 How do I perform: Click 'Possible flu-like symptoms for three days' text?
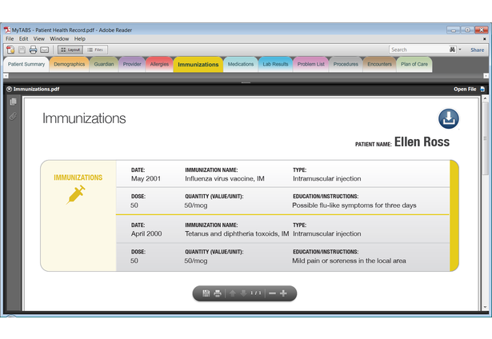[354, 205]
